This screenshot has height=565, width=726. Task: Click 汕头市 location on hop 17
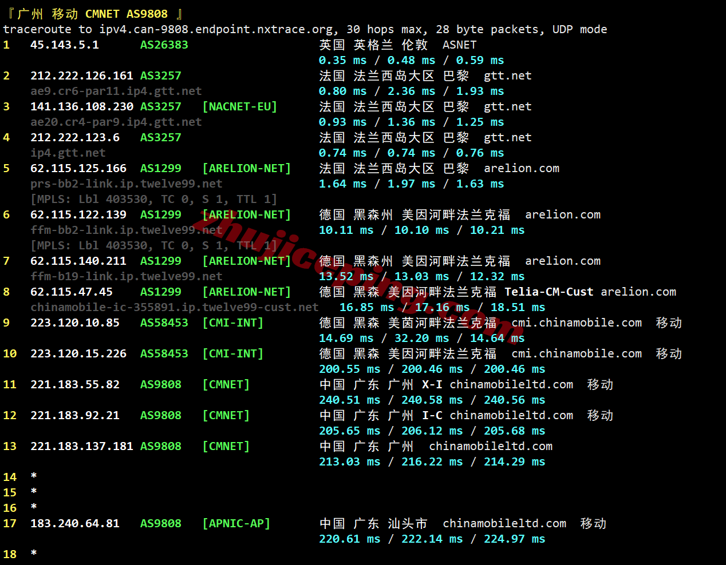408,523
